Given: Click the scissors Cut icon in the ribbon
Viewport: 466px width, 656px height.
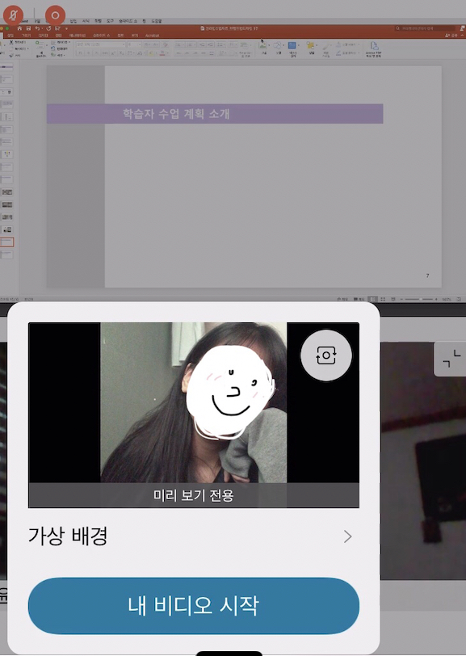Looking at the screenshot, I should click(x=11, y=42).
